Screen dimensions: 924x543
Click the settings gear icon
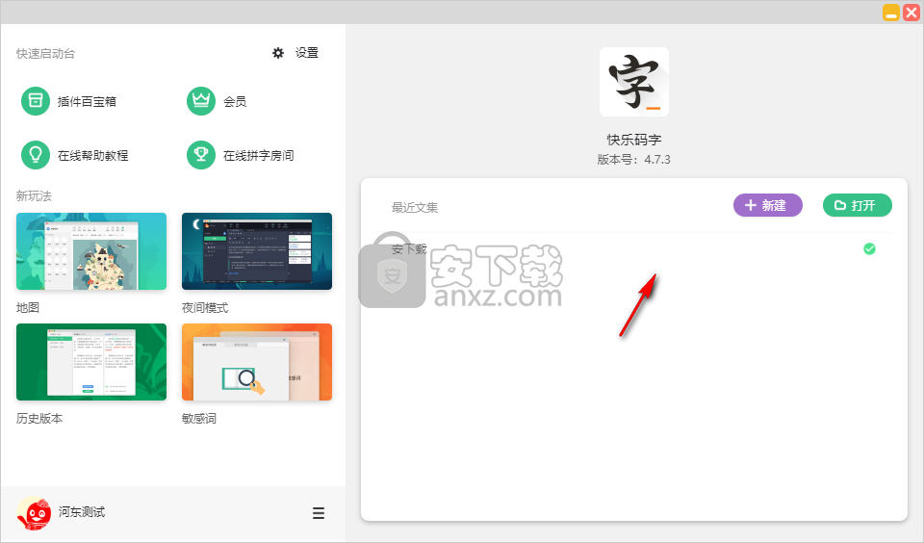278,53
